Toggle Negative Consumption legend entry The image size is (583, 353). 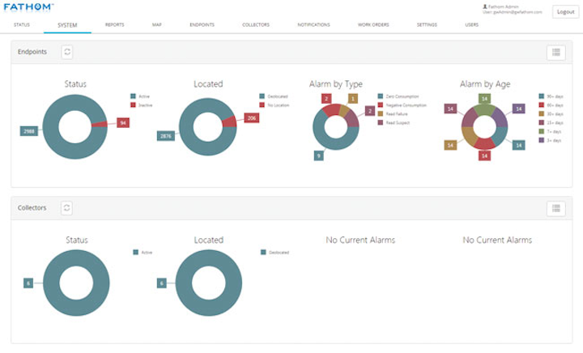[402, 105]
